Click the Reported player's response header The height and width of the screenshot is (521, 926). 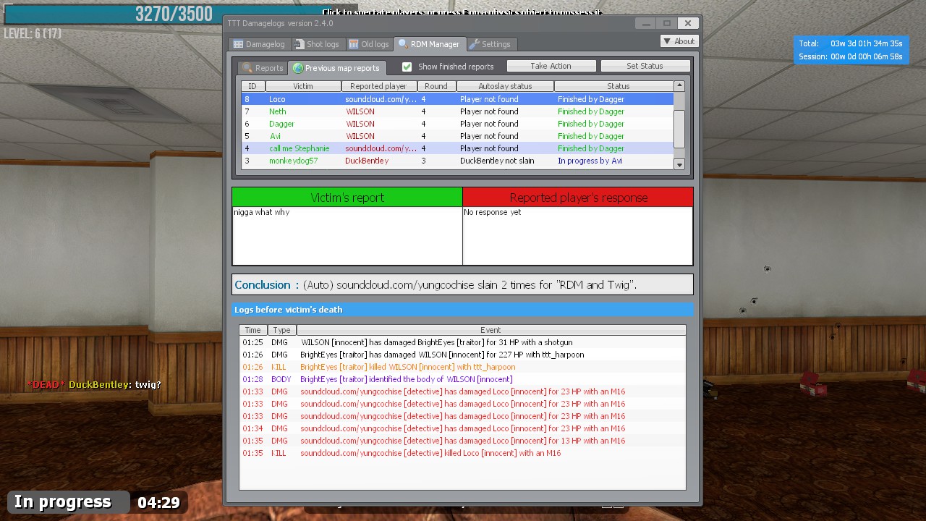(578, 198)
